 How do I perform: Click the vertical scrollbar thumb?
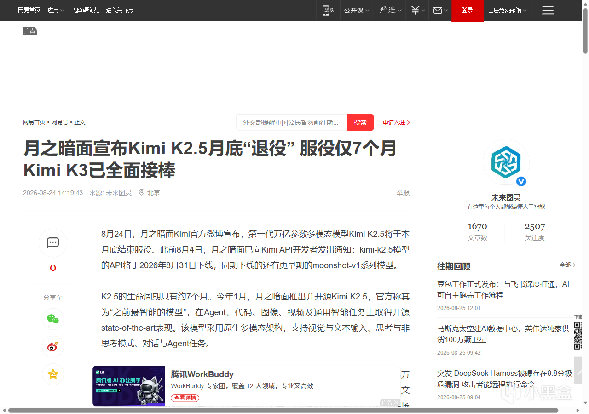585,30
